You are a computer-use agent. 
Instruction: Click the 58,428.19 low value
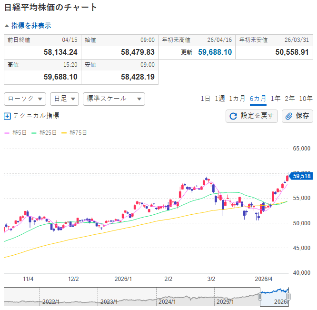(138, 77)
